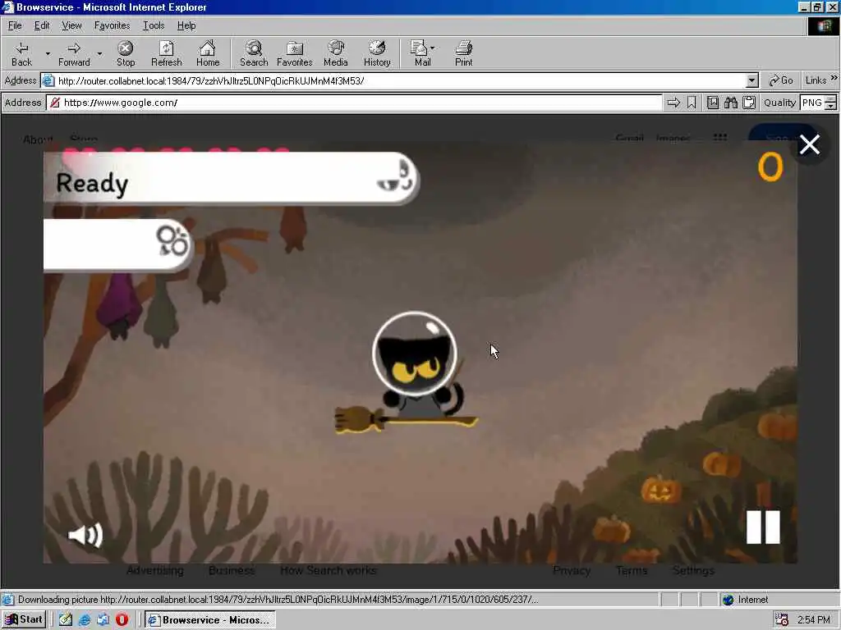Image resolution: width=841 pixels, height=630 pixels.
Task: Refresh the current page
Action: [166, 54]
